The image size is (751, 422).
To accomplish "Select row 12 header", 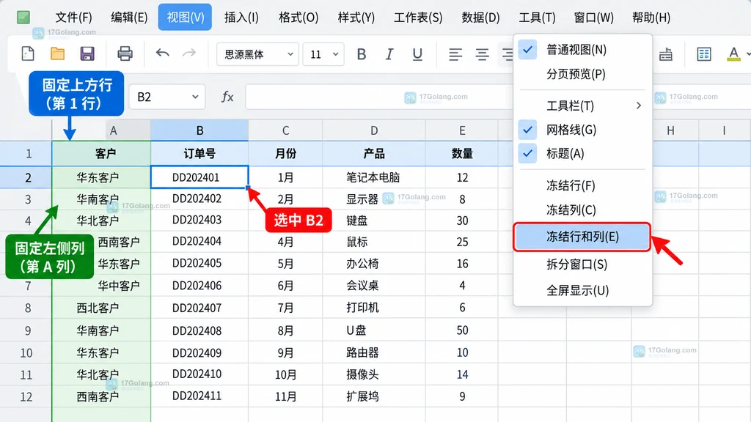I will pos(26,396).
